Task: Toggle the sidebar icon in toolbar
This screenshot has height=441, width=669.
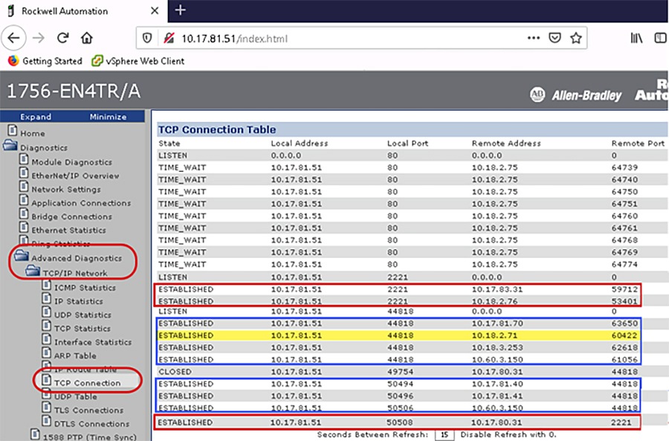Action: 661,38
